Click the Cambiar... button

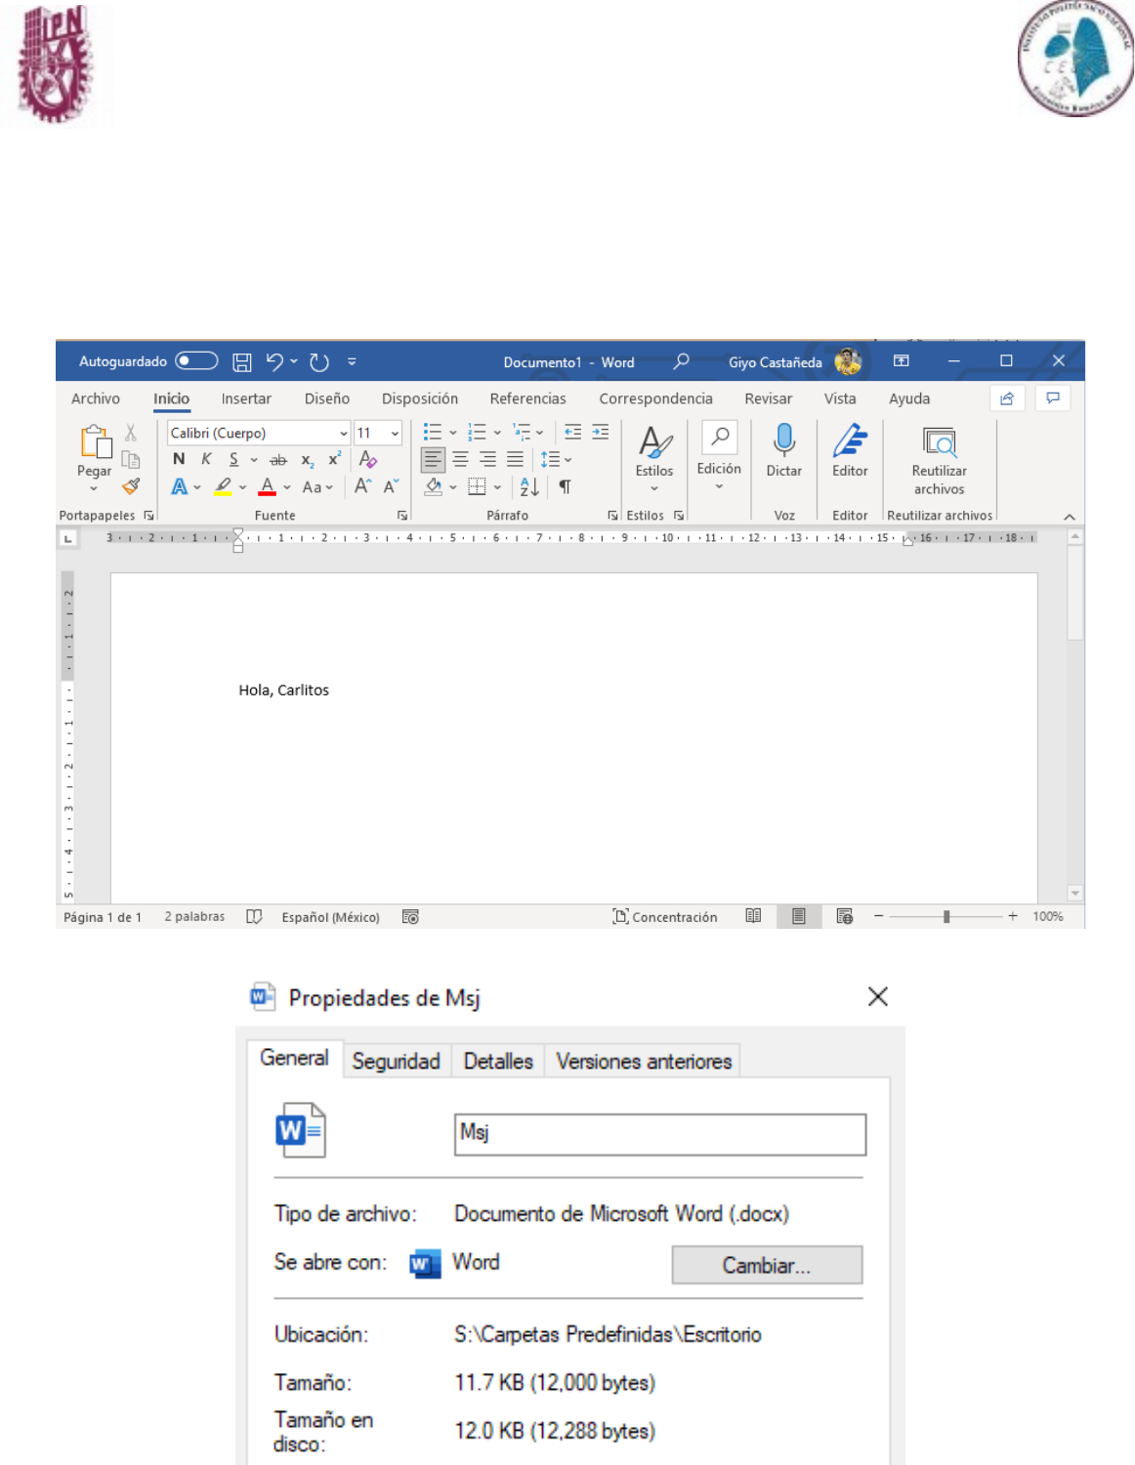click(x=767, y=1266)
